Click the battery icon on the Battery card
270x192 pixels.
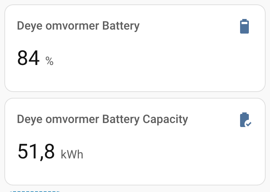click(x=244, y=27)
